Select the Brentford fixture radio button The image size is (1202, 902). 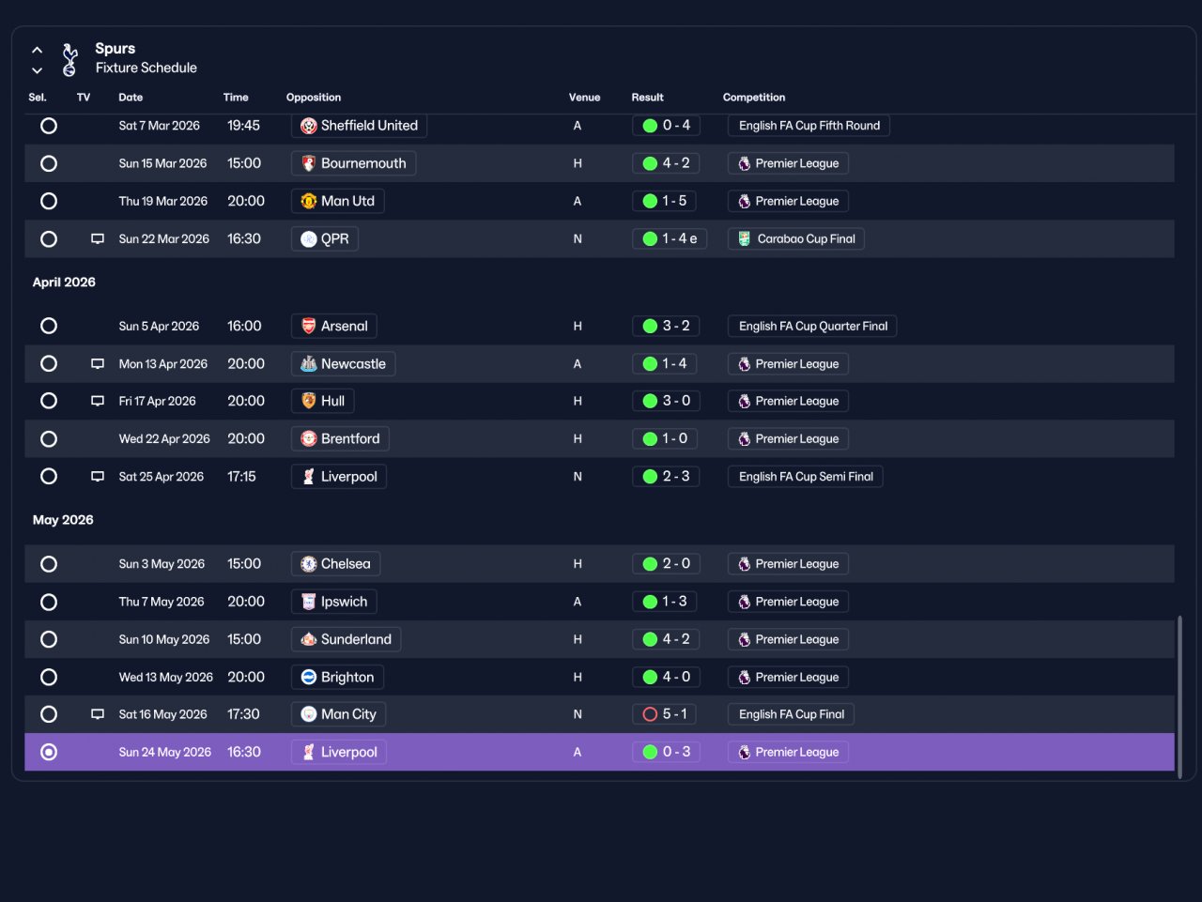[49, 439]
